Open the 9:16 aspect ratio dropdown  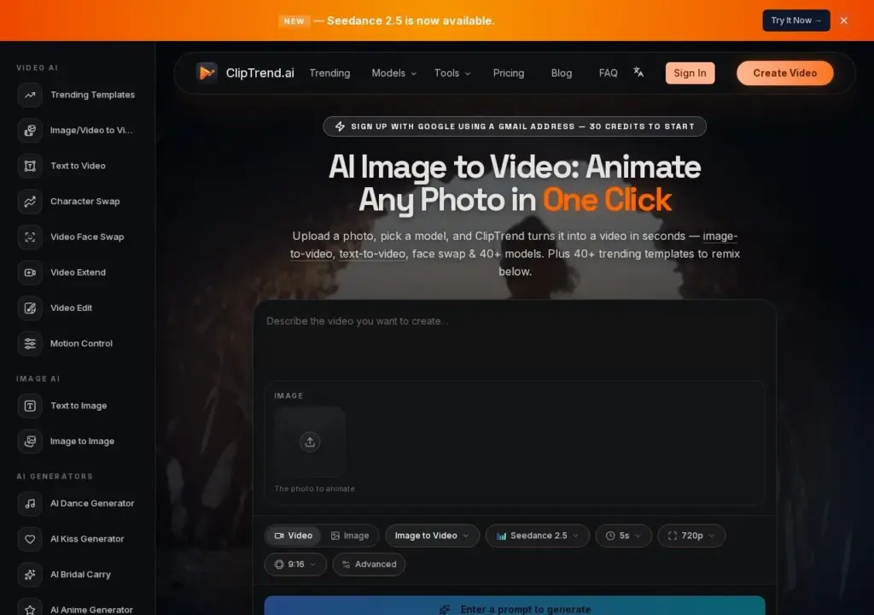295,565
